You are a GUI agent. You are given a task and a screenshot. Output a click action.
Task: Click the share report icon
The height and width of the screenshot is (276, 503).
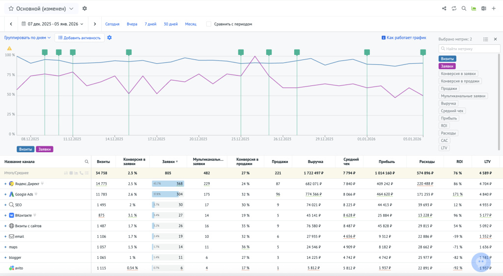tap(444, 8)
